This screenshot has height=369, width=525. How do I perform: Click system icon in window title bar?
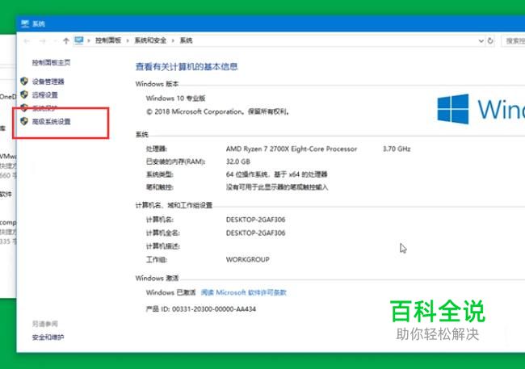25,23
